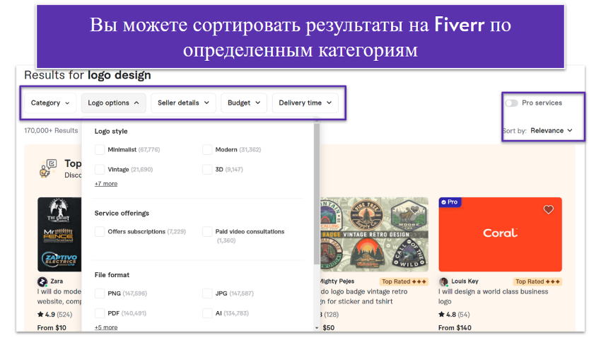This screenshot has height=338, width=601.
Task: Click the 'From $140' price
Action: [x=455, y=327]
